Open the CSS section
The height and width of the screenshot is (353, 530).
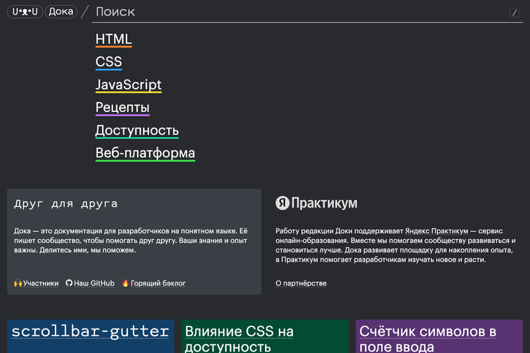tap(109, 62)
